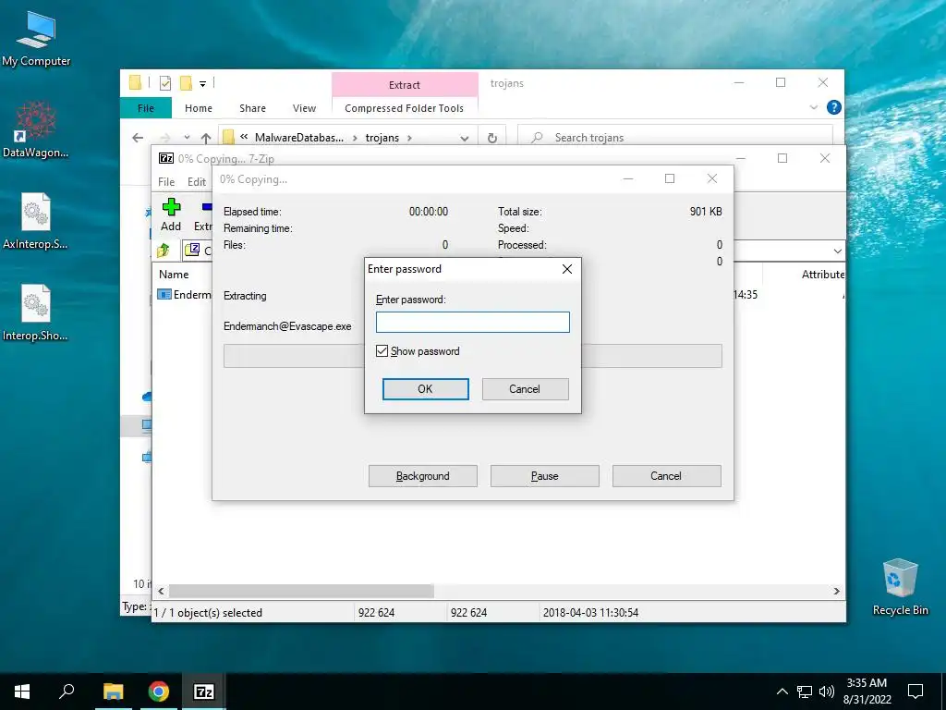The height and width of the screenshot is (710, 946).
Task: Open the 7-Zip path dropdown arrow
Action: [837, 251]
